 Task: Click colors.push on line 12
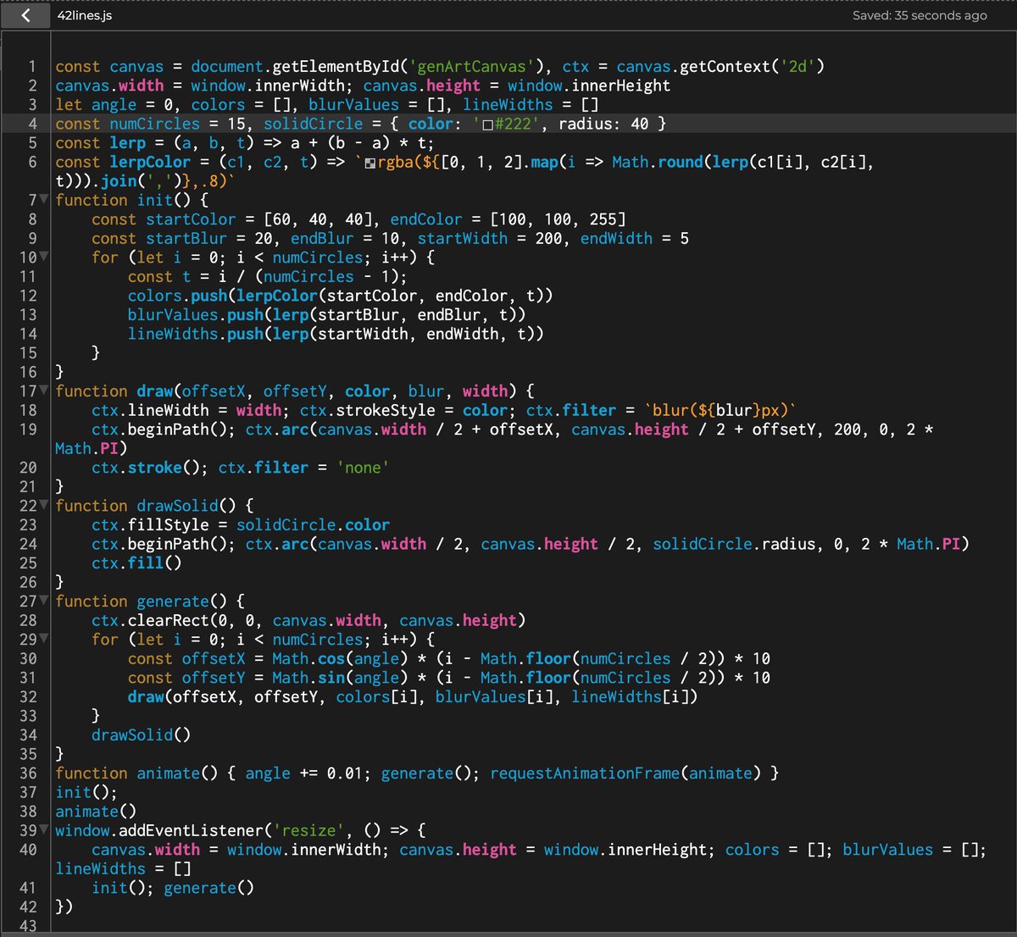[177, 296]
